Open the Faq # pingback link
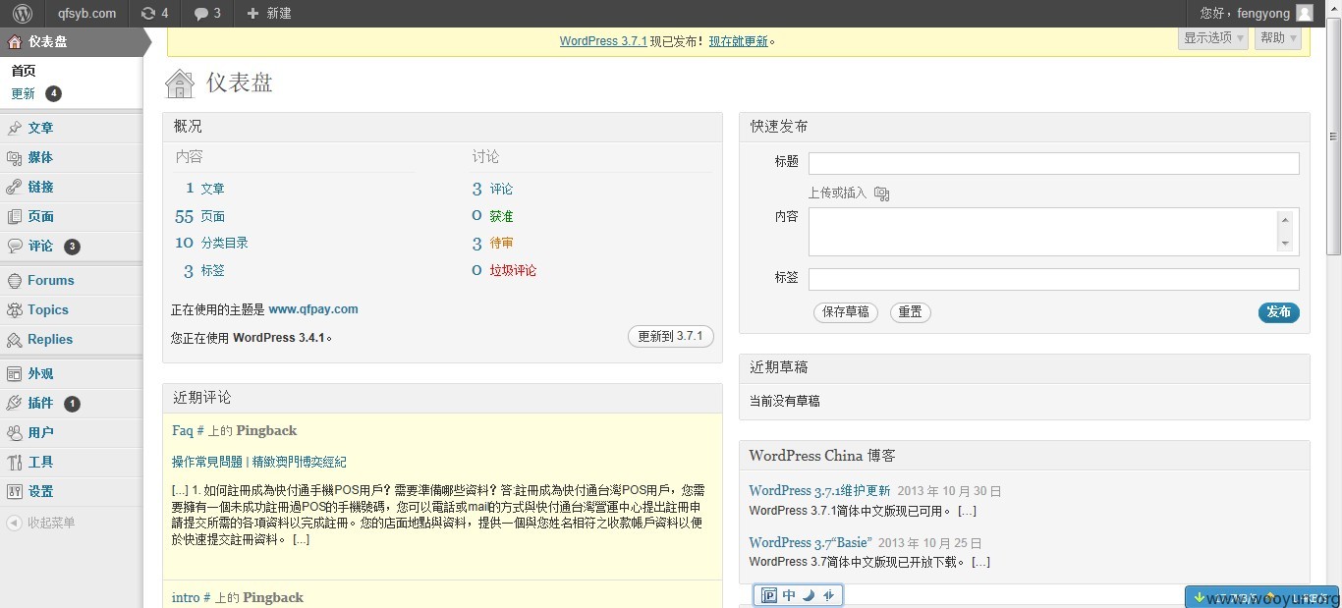Image resolution: width=1342 pixels, height=608 pixels. tap(188, 430)
